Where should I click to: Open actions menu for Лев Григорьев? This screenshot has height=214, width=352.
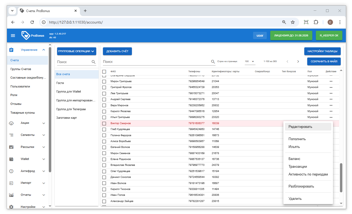[x=331, y=93]
